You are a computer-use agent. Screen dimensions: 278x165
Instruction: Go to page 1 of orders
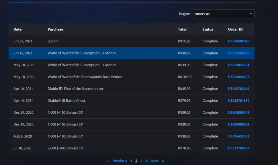(x=131, y=161)
